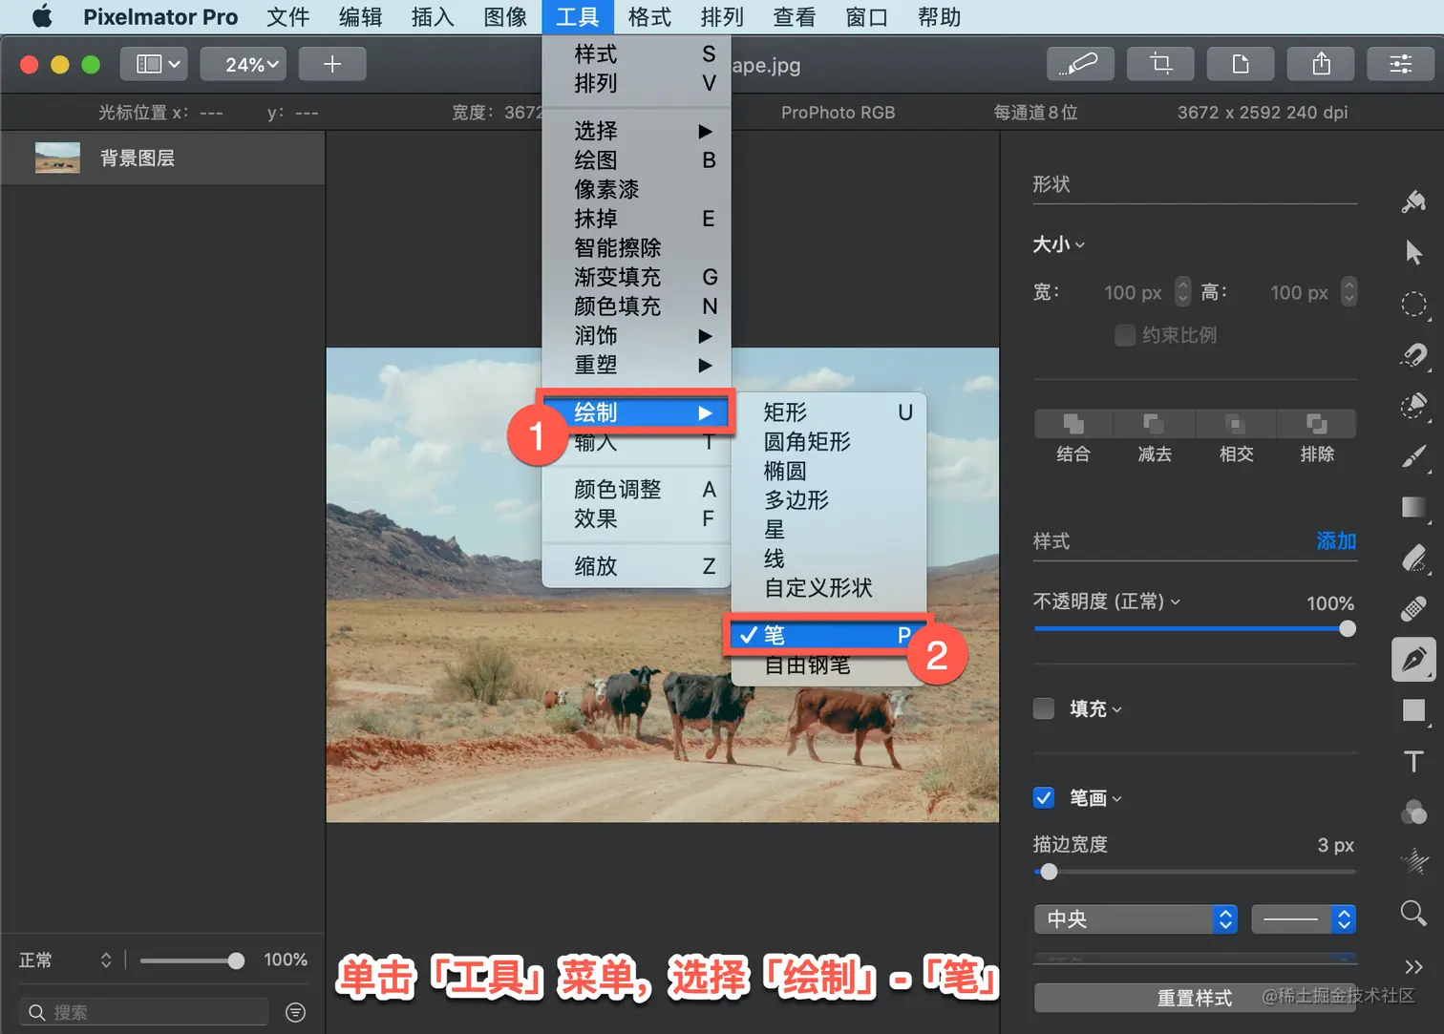Choose Smart Erase in the Tools menu
The height and width of the screenshot is (1034, 1444).
(636, 247)
